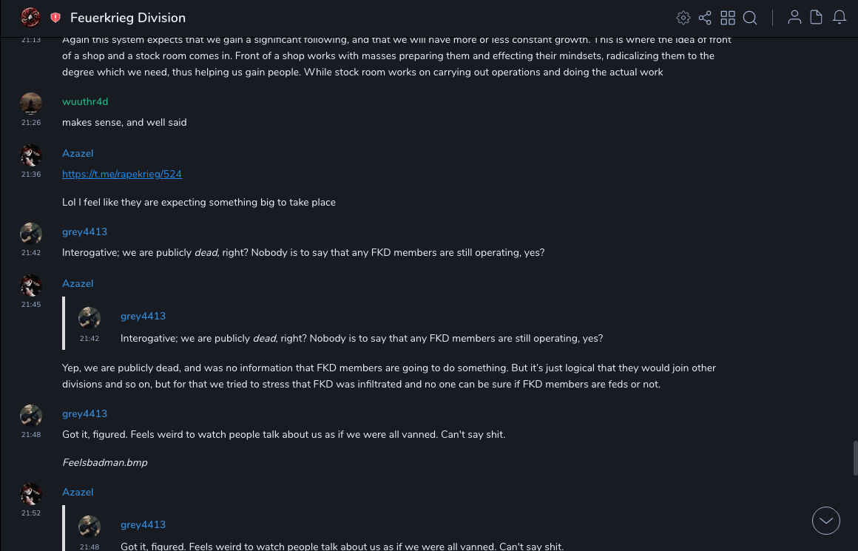Click the Feuerkrieg Division channel avatar
The image size is (858, 551).
tap(30, 17)
